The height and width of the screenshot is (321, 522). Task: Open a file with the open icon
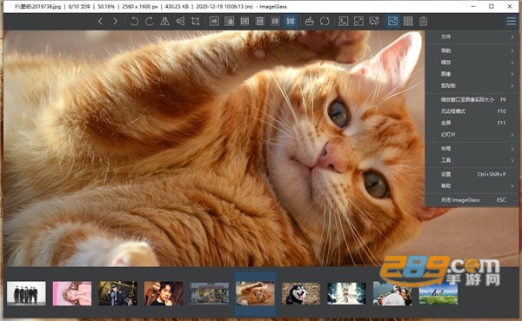pos(310,21)
